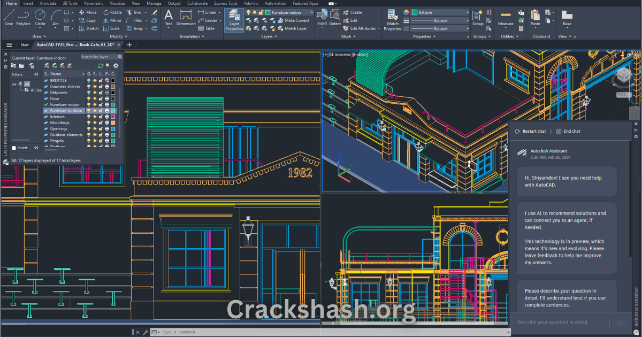Click the Base view icon
The height and width of the screenshot is (337, 642).
tap(567, 17)
